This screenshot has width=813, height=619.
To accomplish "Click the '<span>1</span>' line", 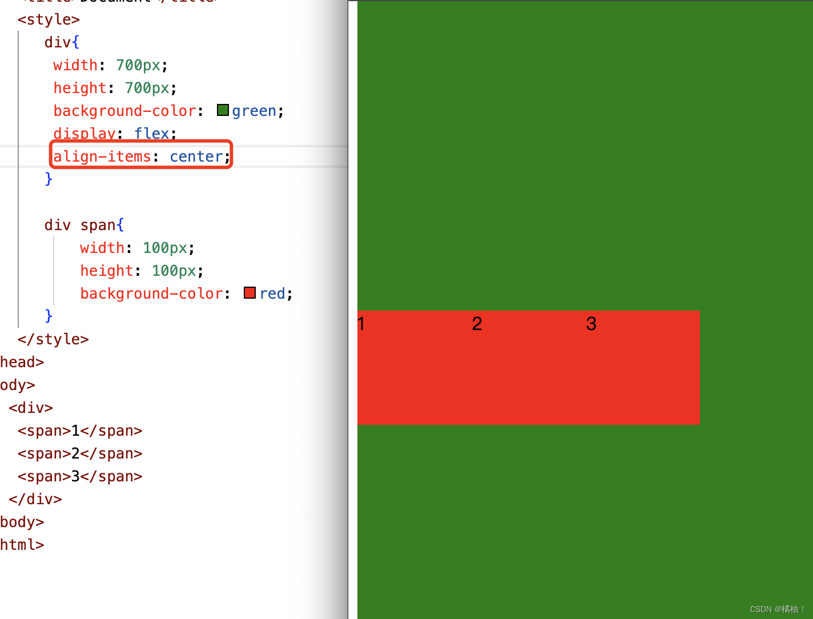I will pos(80,431).
